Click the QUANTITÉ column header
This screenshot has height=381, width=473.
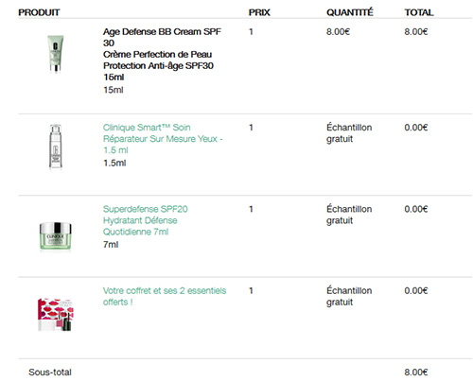pyautogui.click(x=350, y=12)
